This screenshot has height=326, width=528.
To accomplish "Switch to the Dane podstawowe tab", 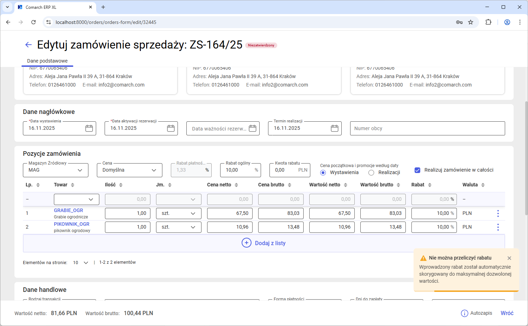I will (47, 61).
